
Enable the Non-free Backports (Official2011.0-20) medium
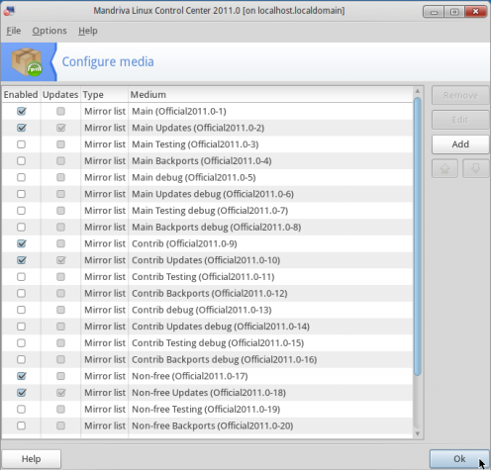(x=22, y=425)
